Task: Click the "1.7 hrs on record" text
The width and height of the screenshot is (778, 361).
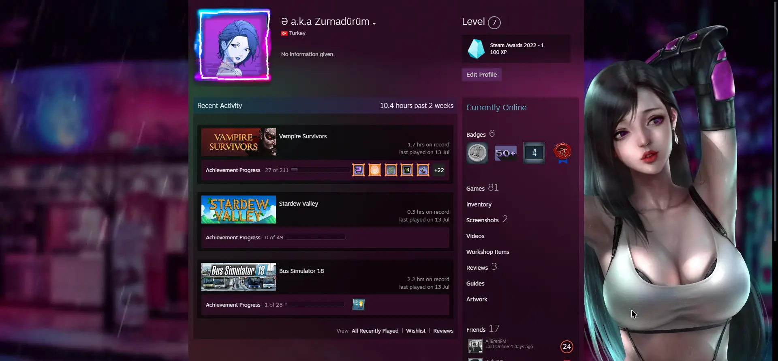Action: tap(428, 145)
